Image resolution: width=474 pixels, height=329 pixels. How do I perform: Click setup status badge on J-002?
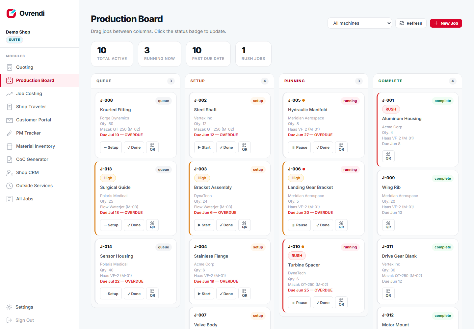pyautogui.click(x=258, y=101)
